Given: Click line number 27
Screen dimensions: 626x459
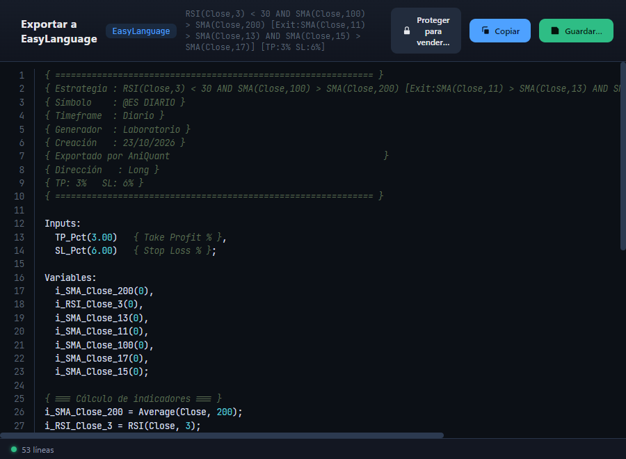Looking at the screenshot, I should coord(19,426).
